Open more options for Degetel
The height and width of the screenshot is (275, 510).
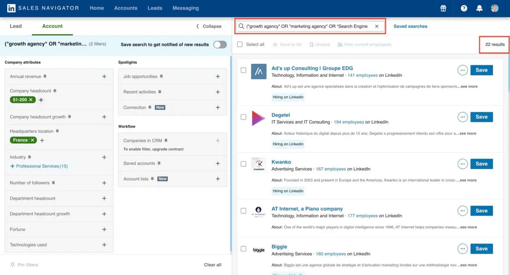point(463,117)
